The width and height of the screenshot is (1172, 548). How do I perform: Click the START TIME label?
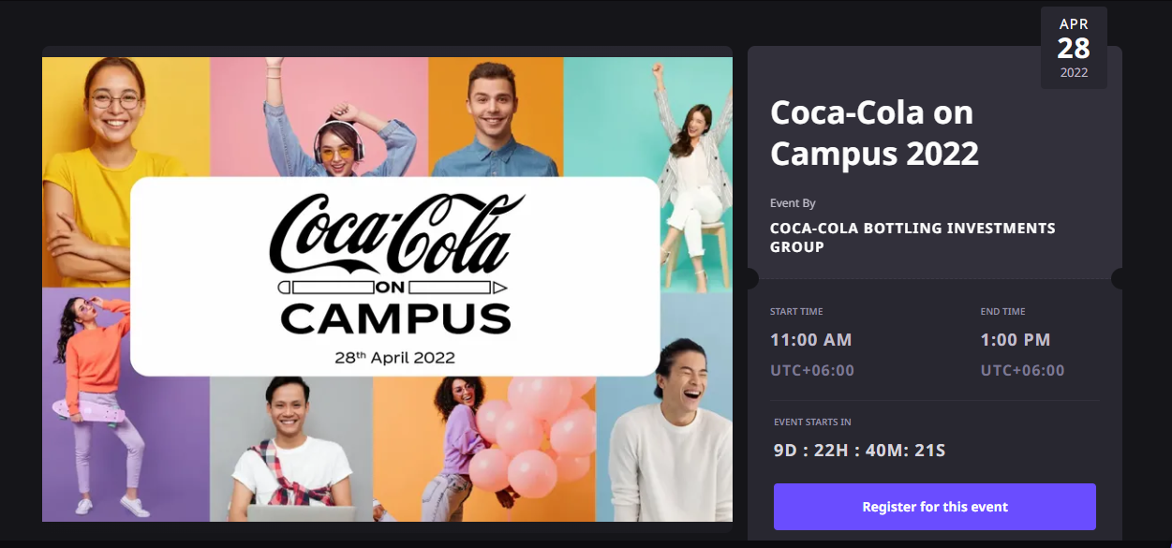(x=796, y=312)
